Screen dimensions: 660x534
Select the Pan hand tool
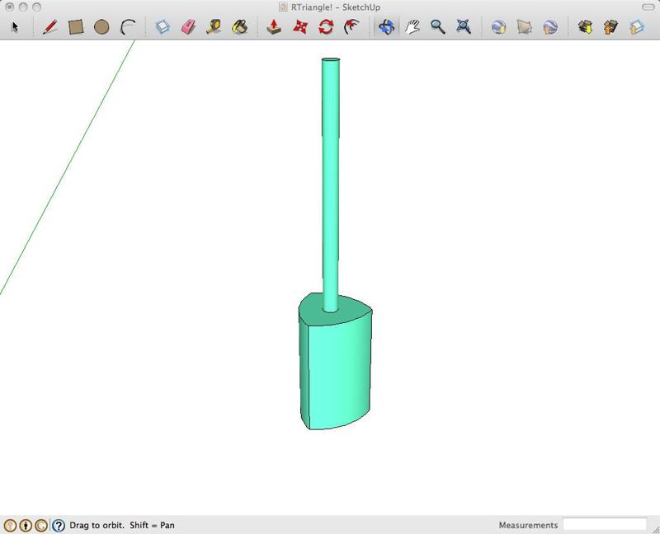coord(412,27)
